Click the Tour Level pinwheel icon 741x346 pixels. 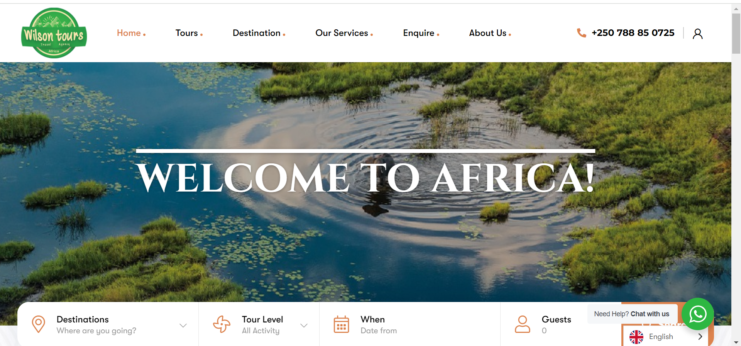(222, 324)
